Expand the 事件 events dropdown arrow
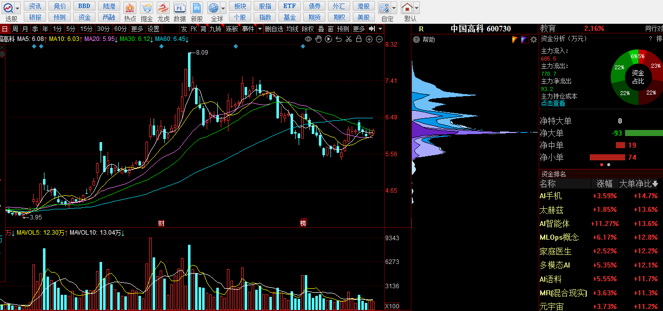 point(260,29)
